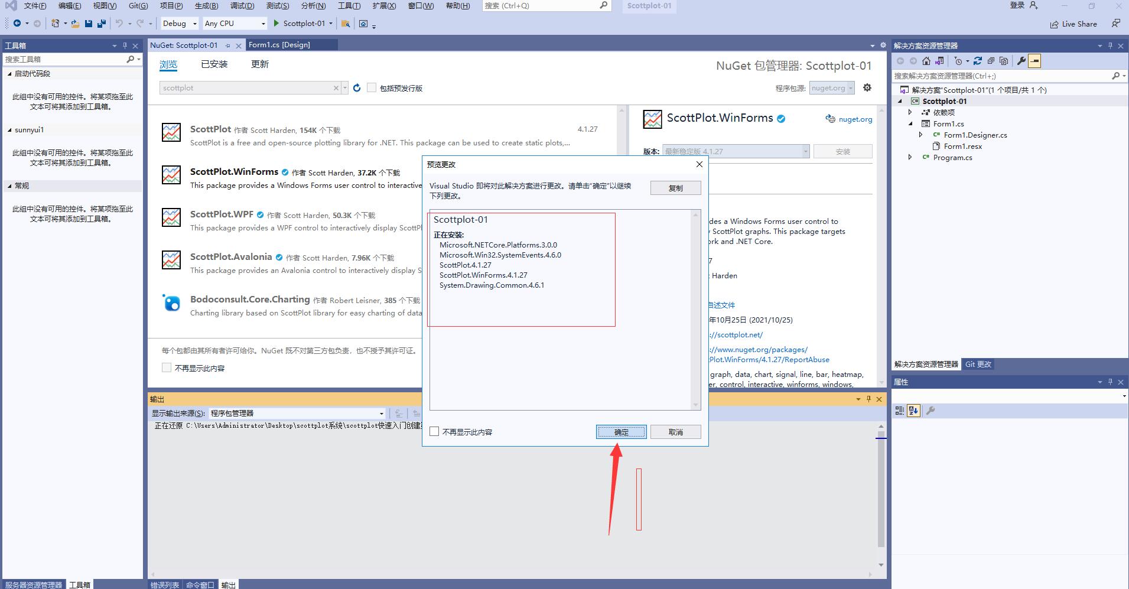Click the Alphabetical sort icon in Properties panel

[914, 411]
